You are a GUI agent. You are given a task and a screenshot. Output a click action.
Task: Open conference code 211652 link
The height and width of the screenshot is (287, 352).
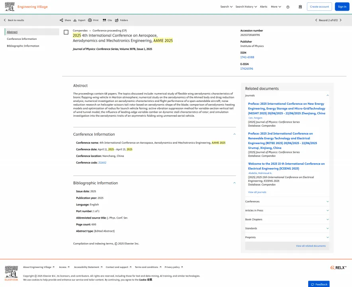102,163
